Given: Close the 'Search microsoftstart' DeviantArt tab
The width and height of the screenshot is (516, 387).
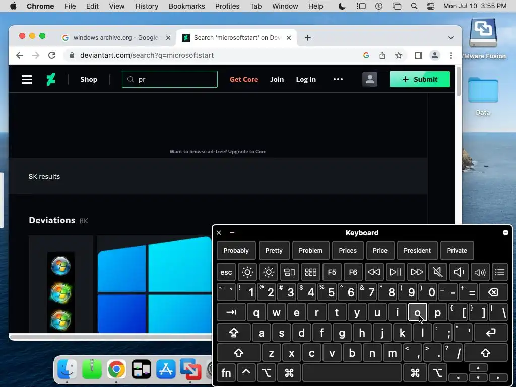Looking at the screenshot, I should (289, 38).
